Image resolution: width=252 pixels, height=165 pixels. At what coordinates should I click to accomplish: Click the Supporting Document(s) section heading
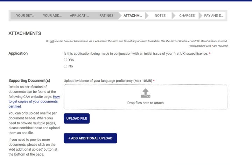[x=29, y=81]
